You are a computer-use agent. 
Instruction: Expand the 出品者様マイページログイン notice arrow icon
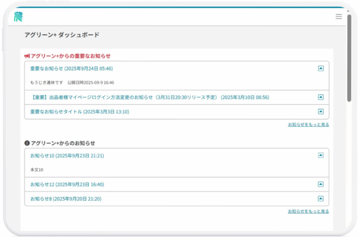(x=320, y=97)
